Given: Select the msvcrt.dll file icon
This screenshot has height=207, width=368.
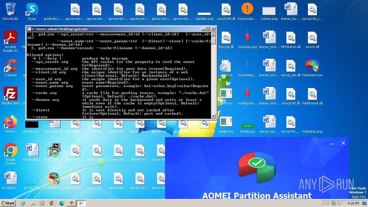Looking at the screenshot, I should pyautogui.click(x=312, y=40).
